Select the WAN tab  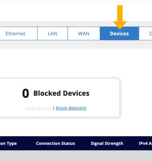point(84,33)
